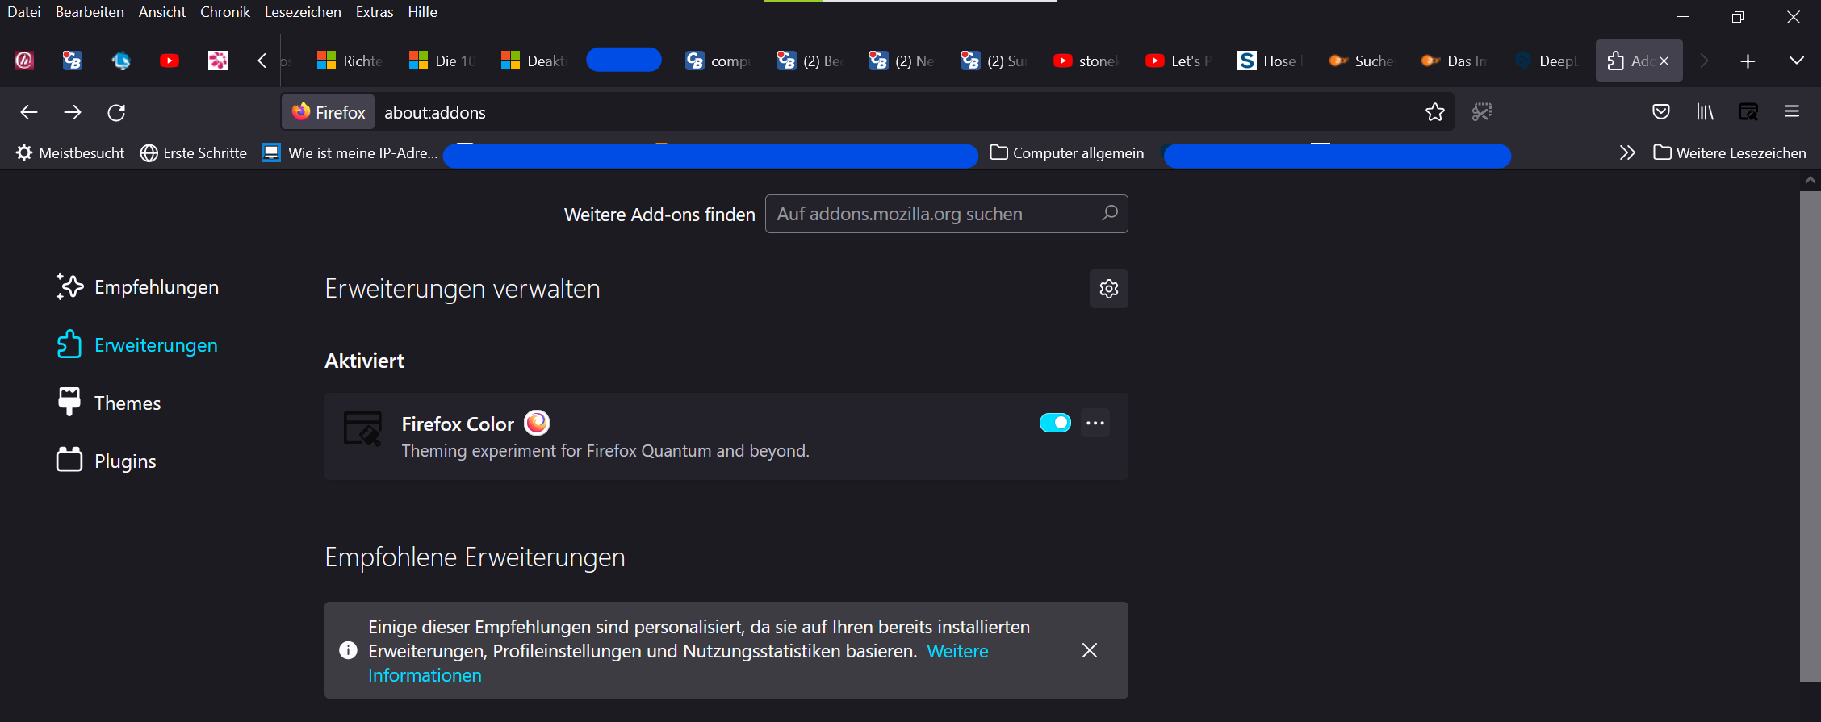Open the pinned YouTube tab
The height and width of the screenshot is (722, 1821).
170,61
